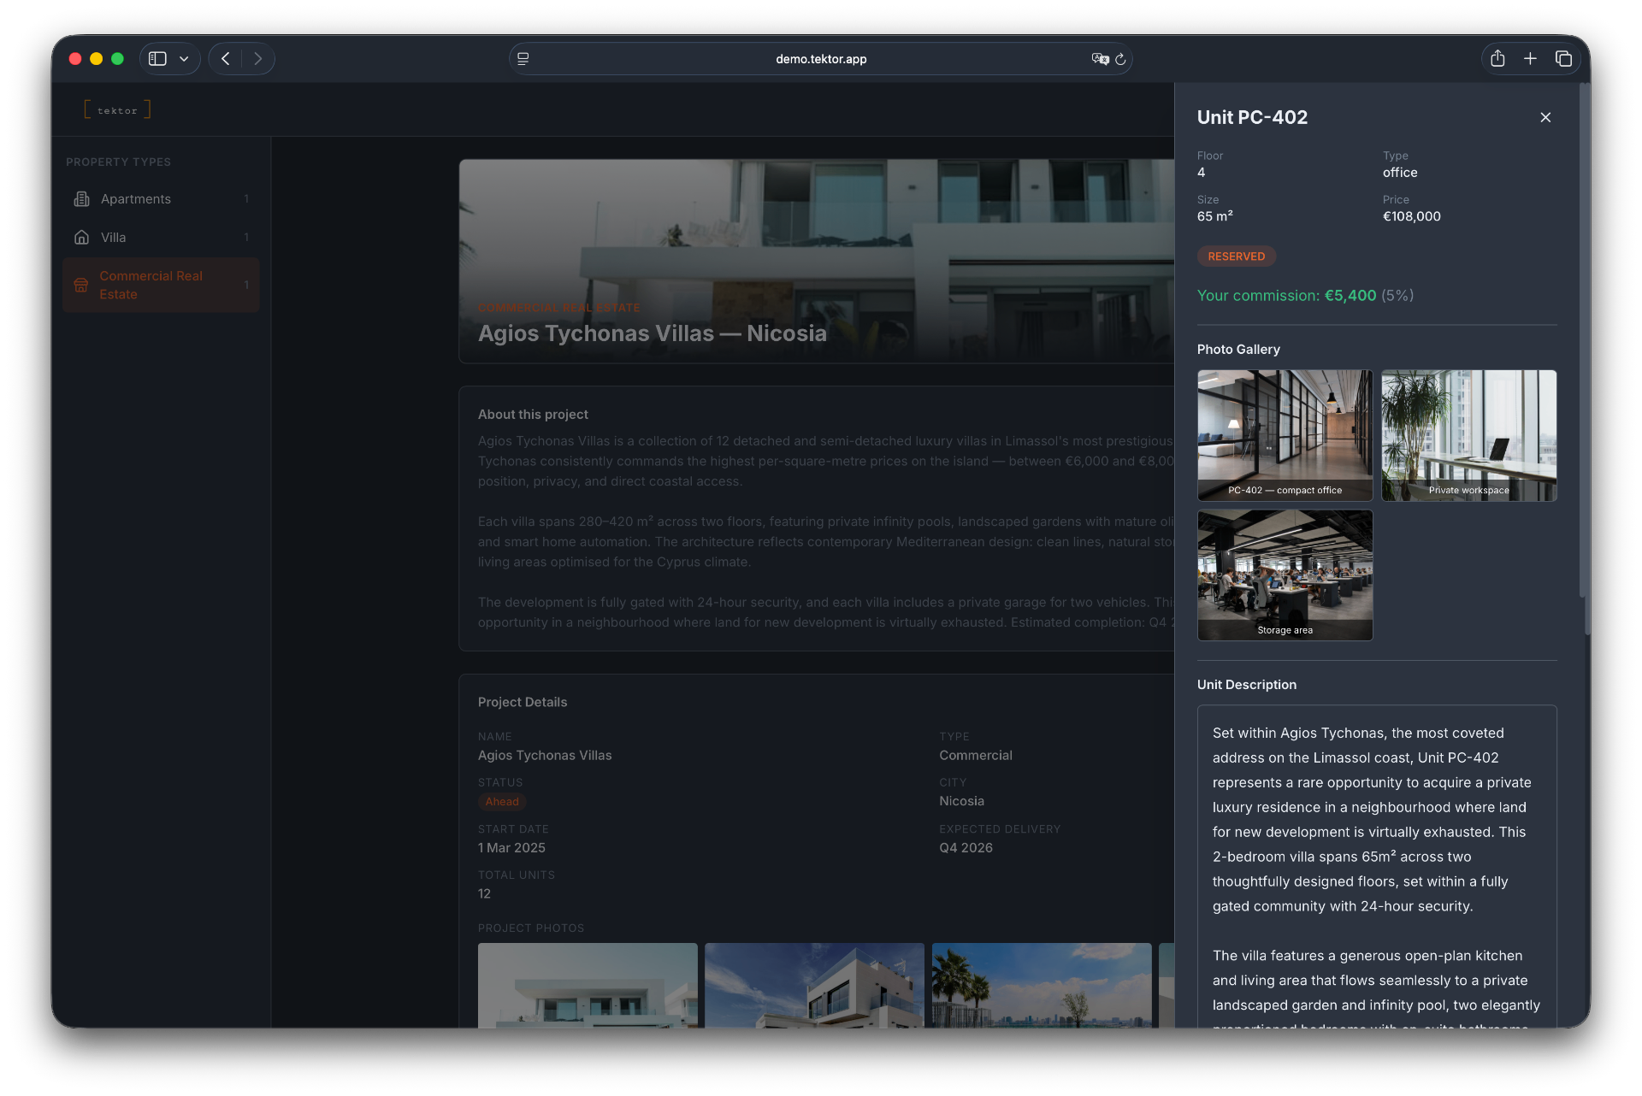The height and width of the screenshot is (1096, 1642).
Task: Show the tab overview
Action: [x=1565, y=58]
